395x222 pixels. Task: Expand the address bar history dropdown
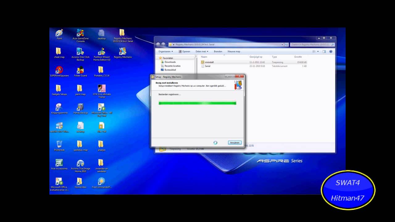point(282,44)
